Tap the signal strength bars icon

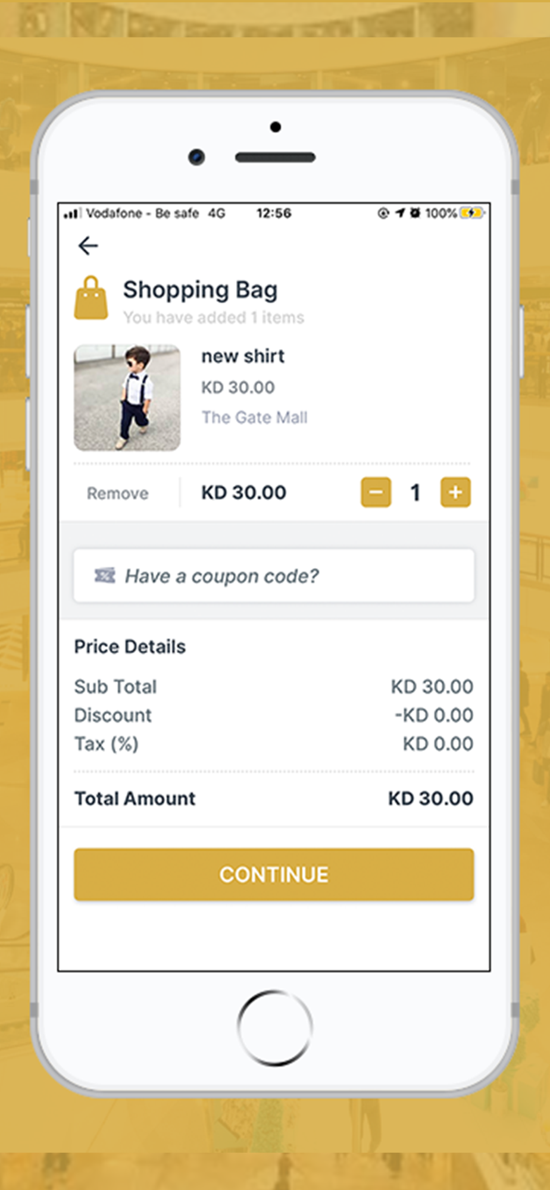(x=71, y=213)
